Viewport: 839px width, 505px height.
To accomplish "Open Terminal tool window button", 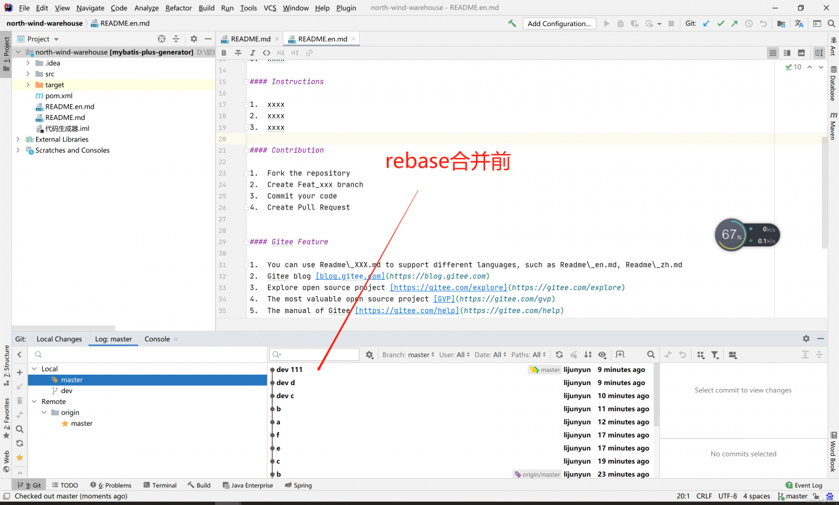I will point(159,485).
